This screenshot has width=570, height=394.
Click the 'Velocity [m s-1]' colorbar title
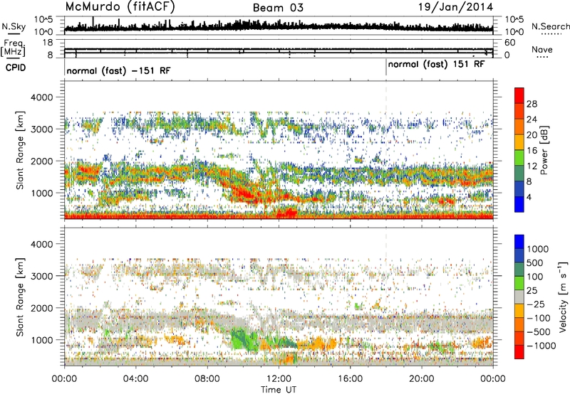click(563, 296)
